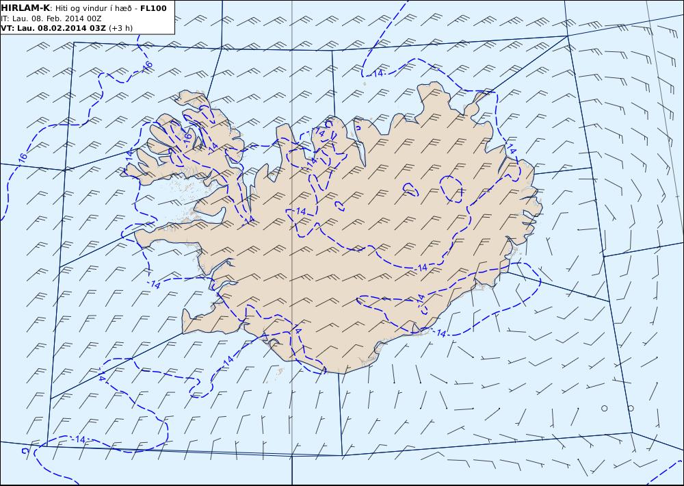
Task: Click the left calm-wind circle symbol in southeast sea
Action: pyautogui.click(x=604, y=408)
